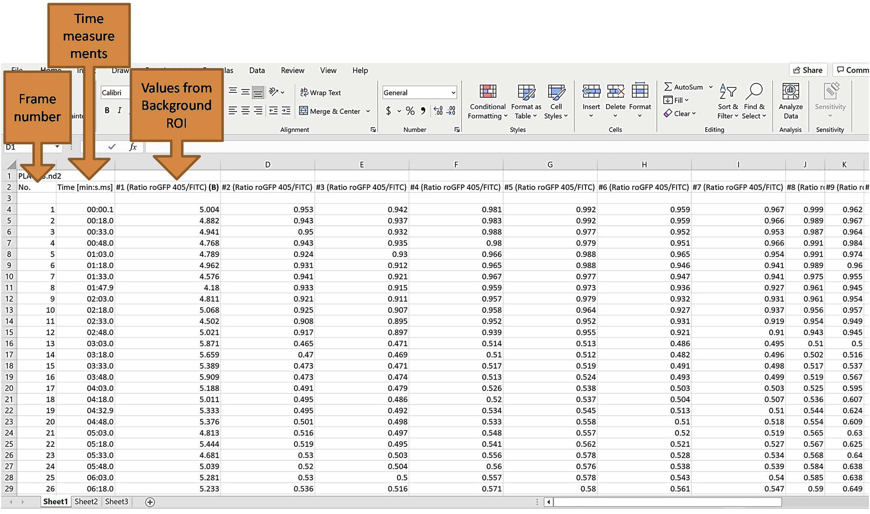Toggle Bold formatting
870x514 pixels.
[x=107, y=110]
